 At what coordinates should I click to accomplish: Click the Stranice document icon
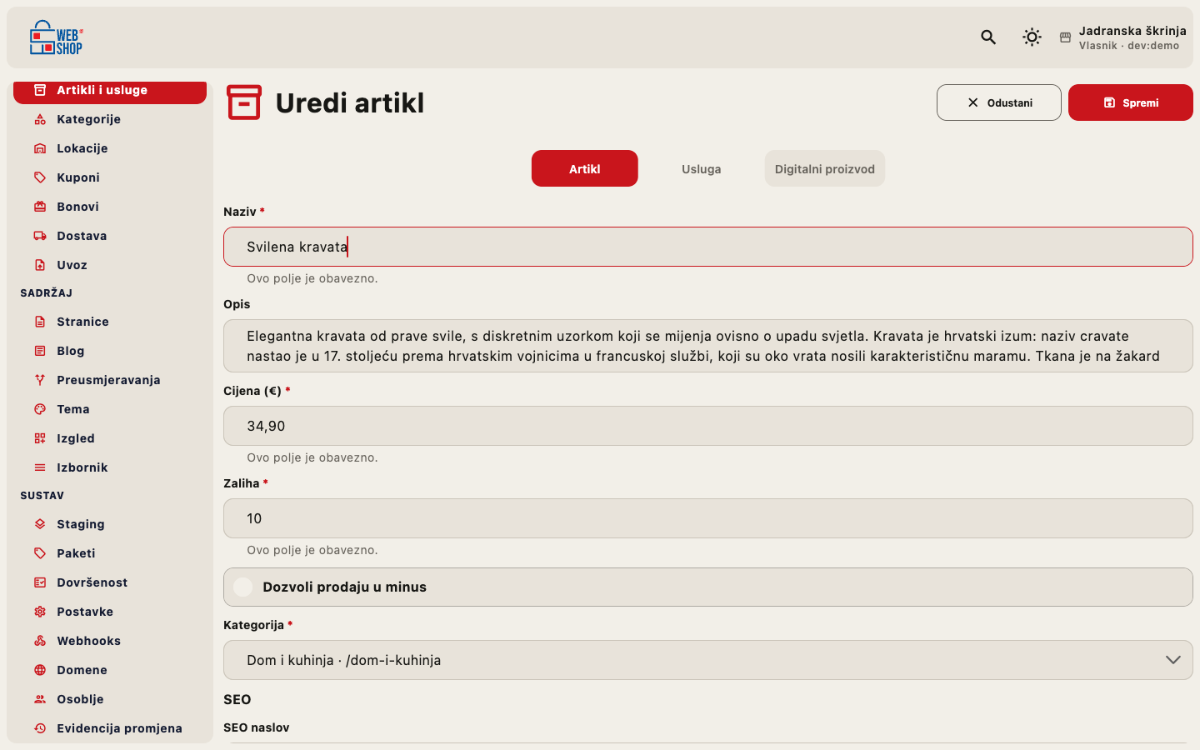coord(40,322)
